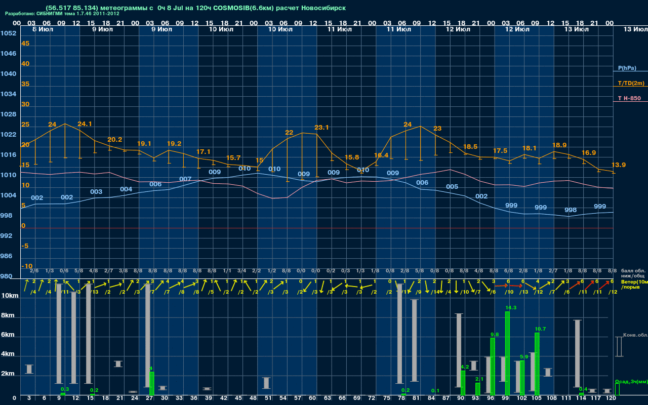This screenshot has width=648, height=405.
Task: Click the 19.1 temperature label
Action: point(144,144)
